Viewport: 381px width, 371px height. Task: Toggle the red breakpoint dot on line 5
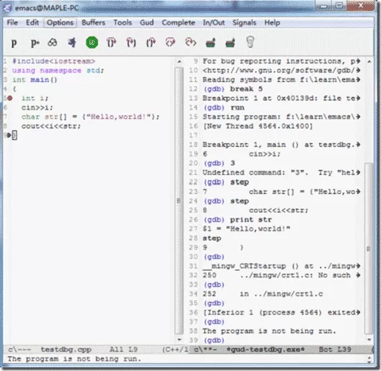coord(10,99)
